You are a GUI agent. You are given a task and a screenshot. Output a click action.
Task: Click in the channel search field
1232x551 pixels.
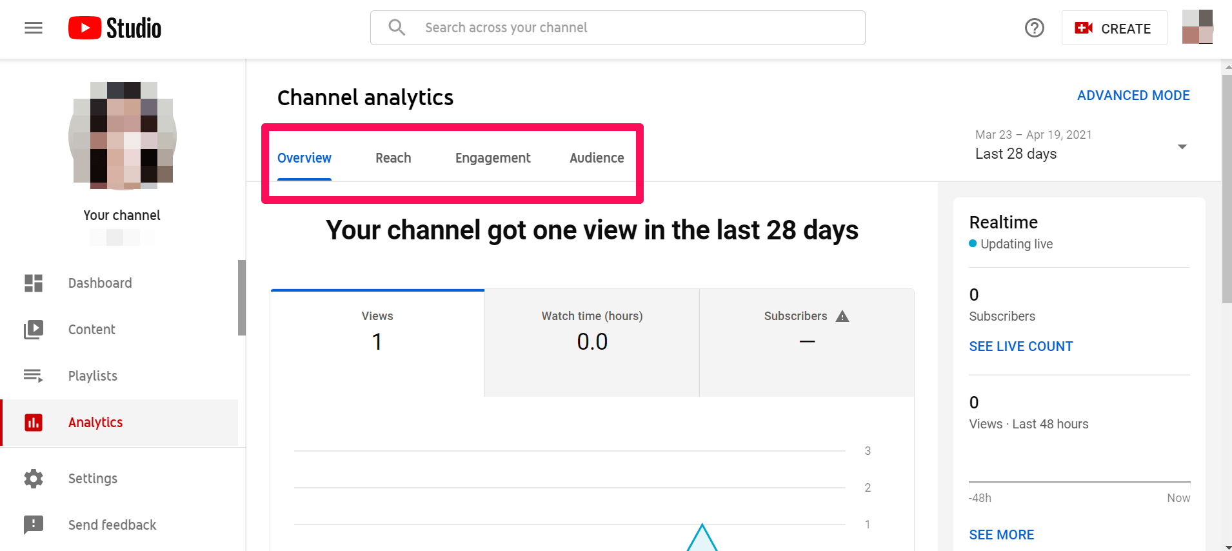[x=617, y=28]
